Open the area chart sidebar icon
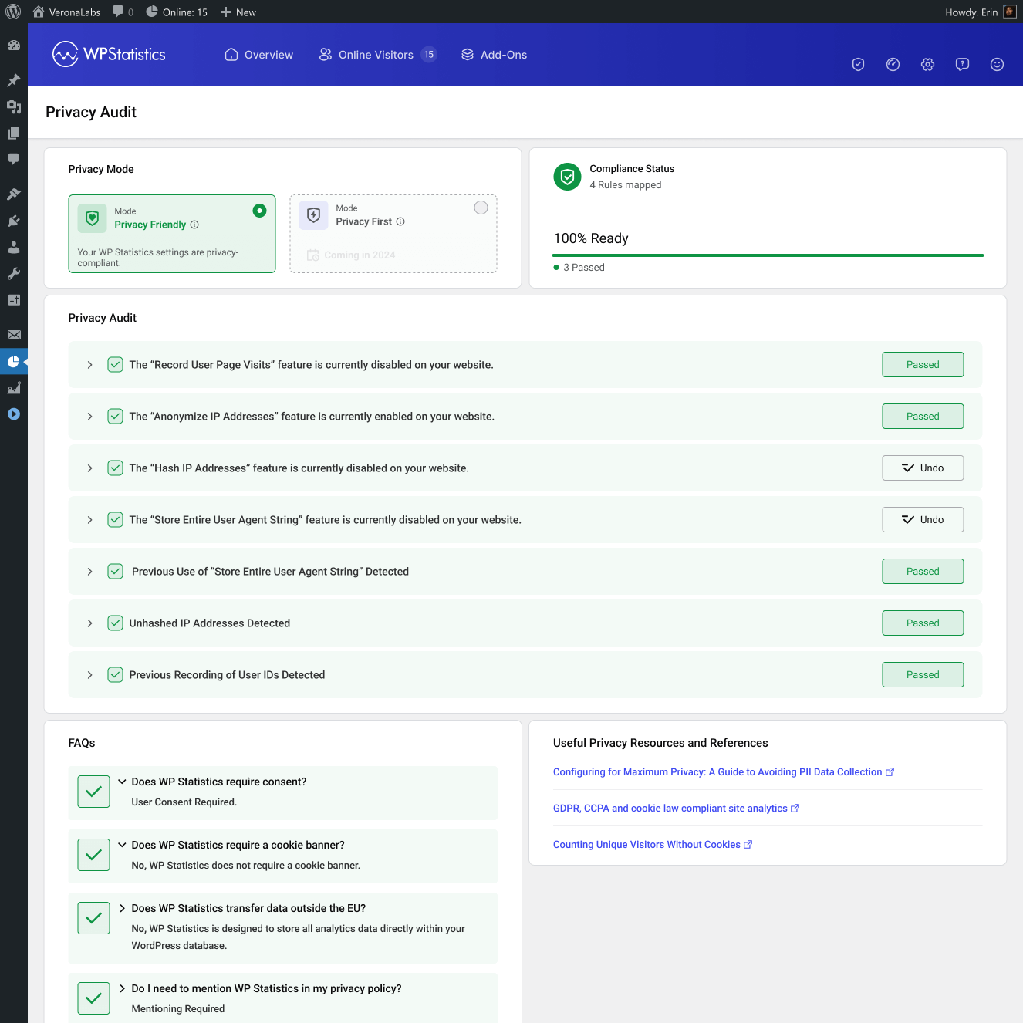This screenshot has width=1023, height=1023. point(14,387)
